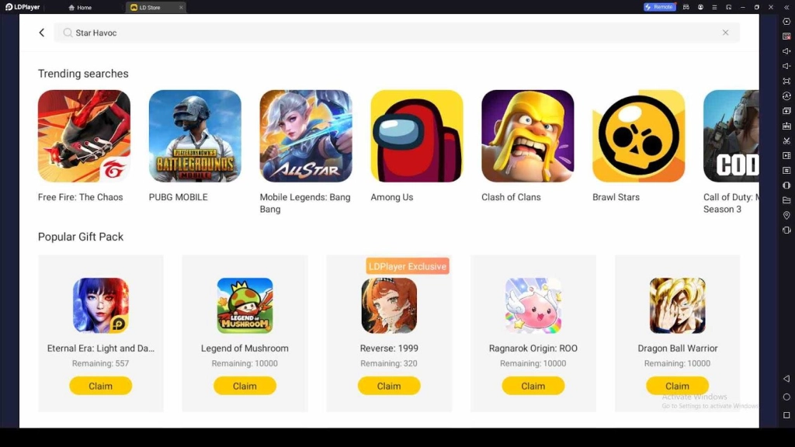
Task: Go back with the left arrow
Action: (x=42, y=33)
